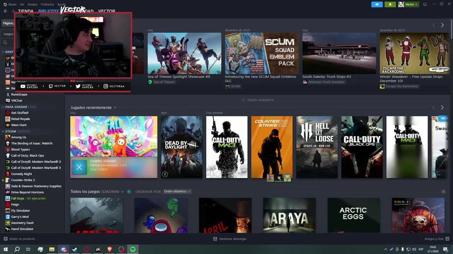Click the blue play filter icon beside Todos los juegos

pyautogui.click(x=129, y=192)
